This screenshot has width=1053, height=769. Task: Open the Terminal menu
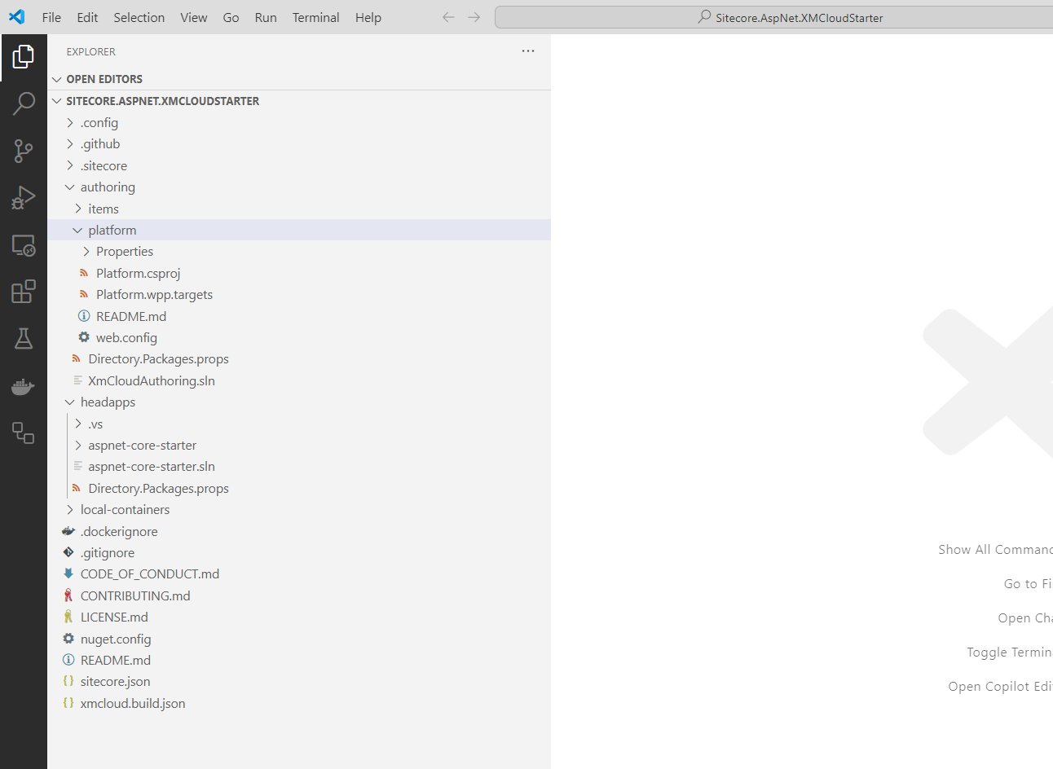(x=315, y=17)
